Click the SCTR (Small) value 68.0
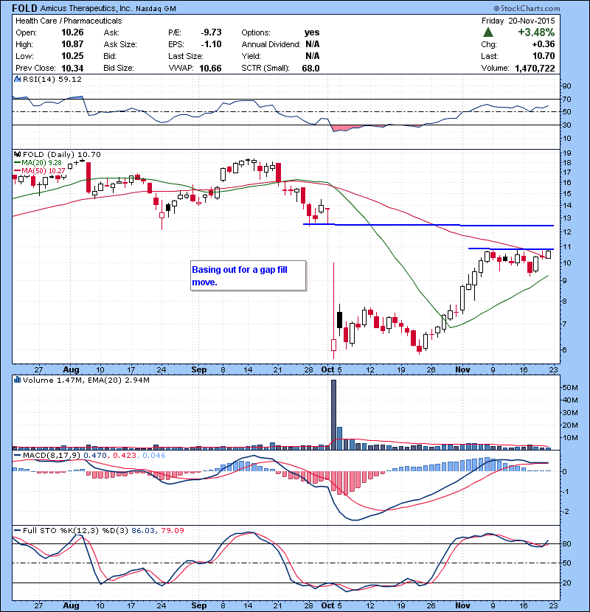 click(x=310, y=68)
